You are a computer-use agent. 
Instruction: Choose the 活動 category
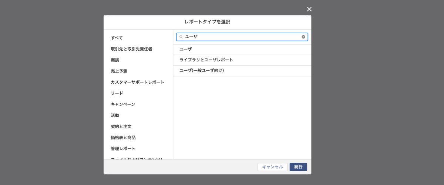[115, 115]
